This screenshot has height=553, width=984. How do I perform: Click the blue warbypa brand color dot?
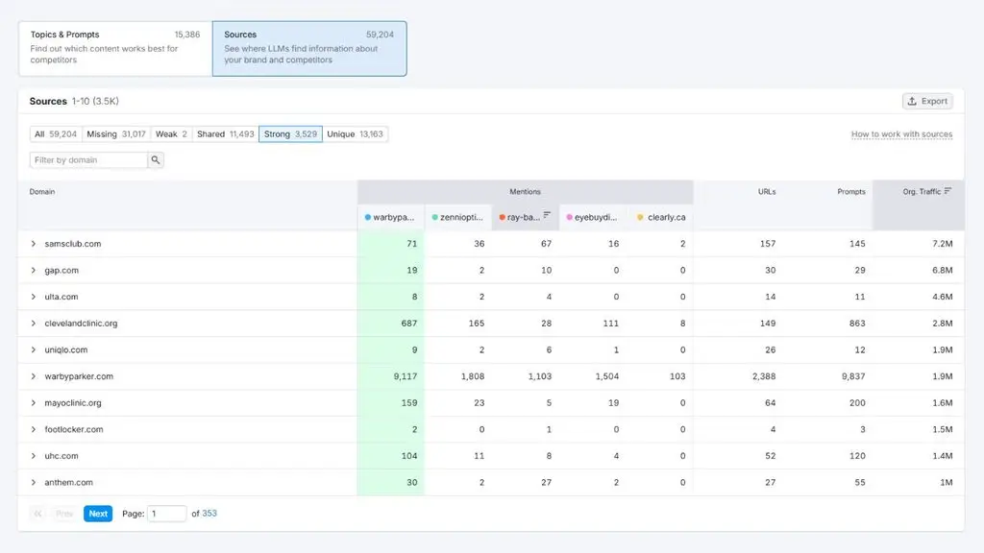point(368,218)
